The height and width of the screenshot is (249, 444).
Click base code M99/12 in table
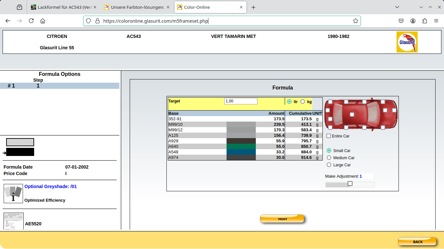pyautogui.click(x=176, y=130)
